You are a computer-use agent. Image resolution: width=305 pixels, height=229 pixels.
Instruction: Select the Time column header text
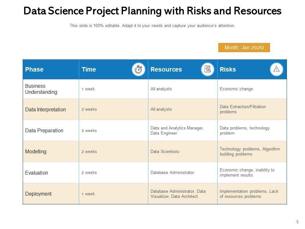click(x=89, y=69)
